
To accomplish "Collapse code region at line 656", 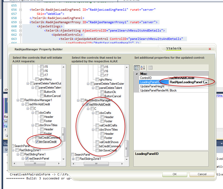I will click(20, 10).
